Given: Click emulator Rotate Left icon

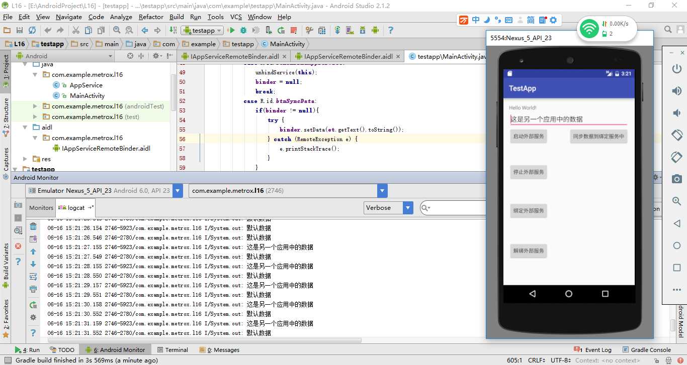Looking at the screenshot, I should click(x=676, y=135).
